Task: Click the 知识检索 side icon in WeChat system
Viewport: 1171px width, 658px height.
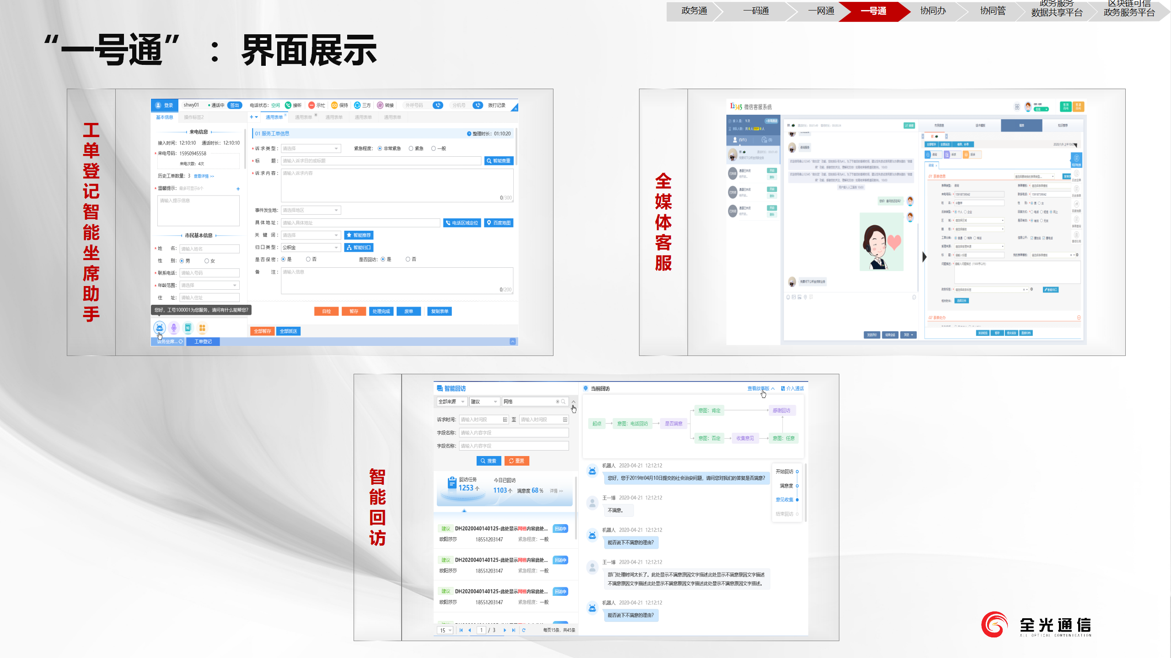Action: (1076, 159)
